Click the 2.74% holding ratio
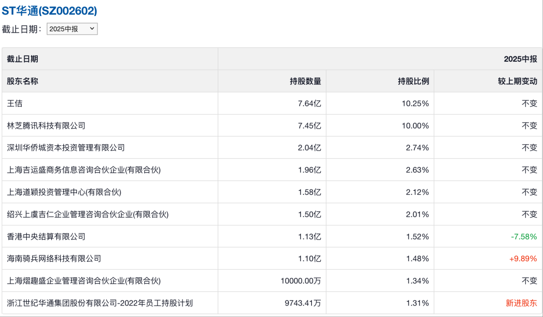543x317 pixels. pos(417,148)
